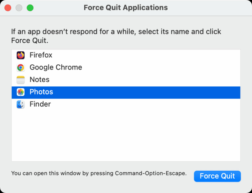This screenshot has width=252, height=193.
Task: Select the Google Chrome name in the list
Action: pyautogui.click(x=56, y=67)
